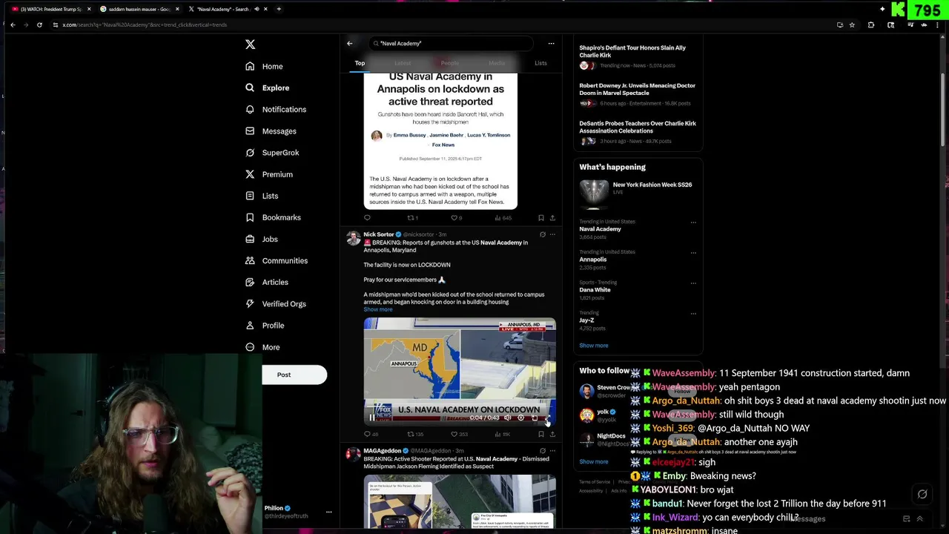Mute the Fox News video volume
The image size is (949, 534).
click(508, 418)
